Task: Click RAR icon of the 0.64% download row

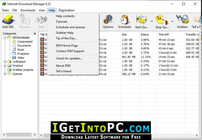Action: (x=42, y=74)
